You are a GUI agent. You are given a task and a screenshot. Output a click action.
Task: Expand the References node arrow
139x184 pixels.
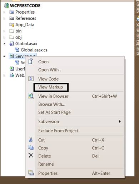pyautogui.click(x=4, y=18)
